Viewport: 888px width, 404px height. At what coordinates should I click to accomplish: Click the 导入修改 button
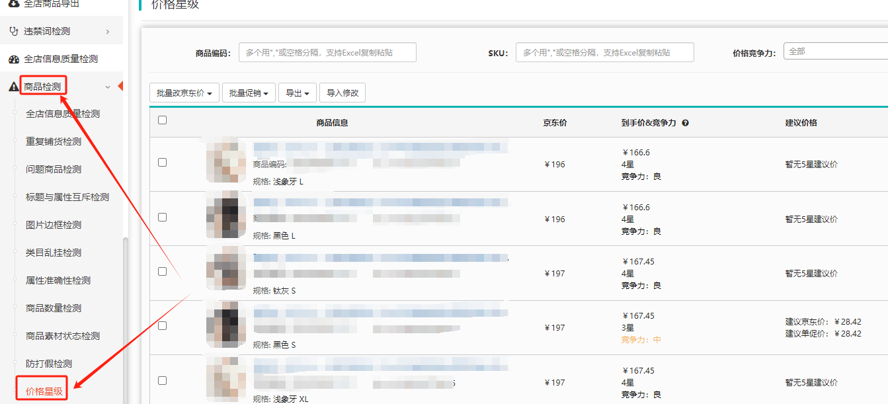(343, 93)
